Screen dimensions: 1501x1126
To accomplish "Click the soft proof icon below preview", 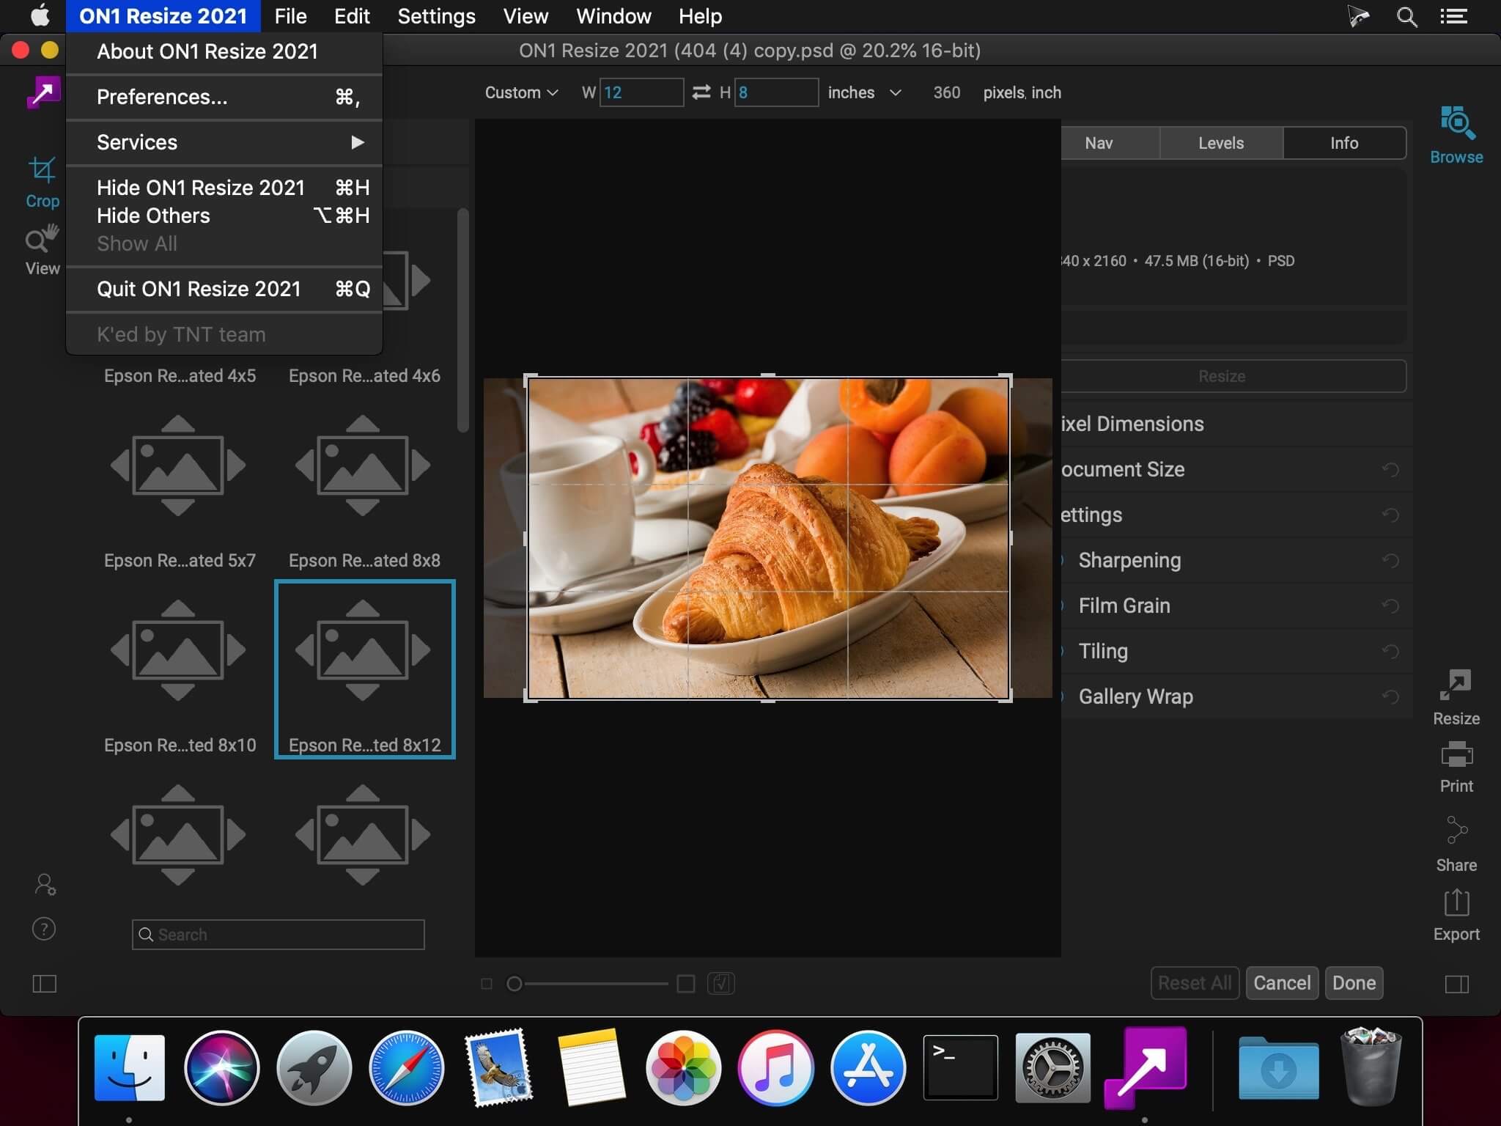I will (x=721, y=983).
